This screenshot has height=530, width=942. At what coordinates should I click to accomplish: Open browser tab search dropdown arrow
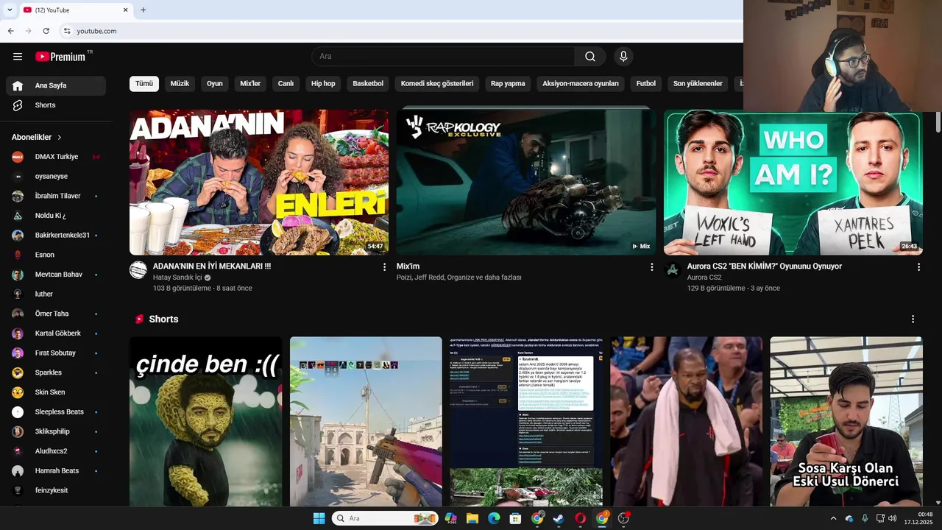pyautogui.click(x=10, y=10)
